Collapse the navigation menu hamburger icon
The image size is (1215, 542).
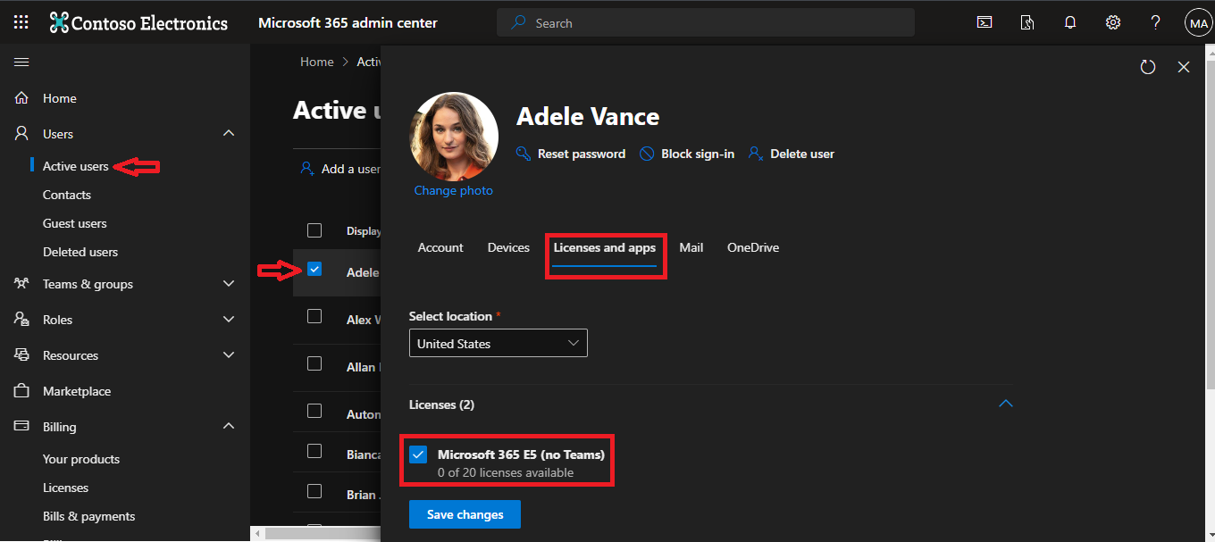point(21,62)
